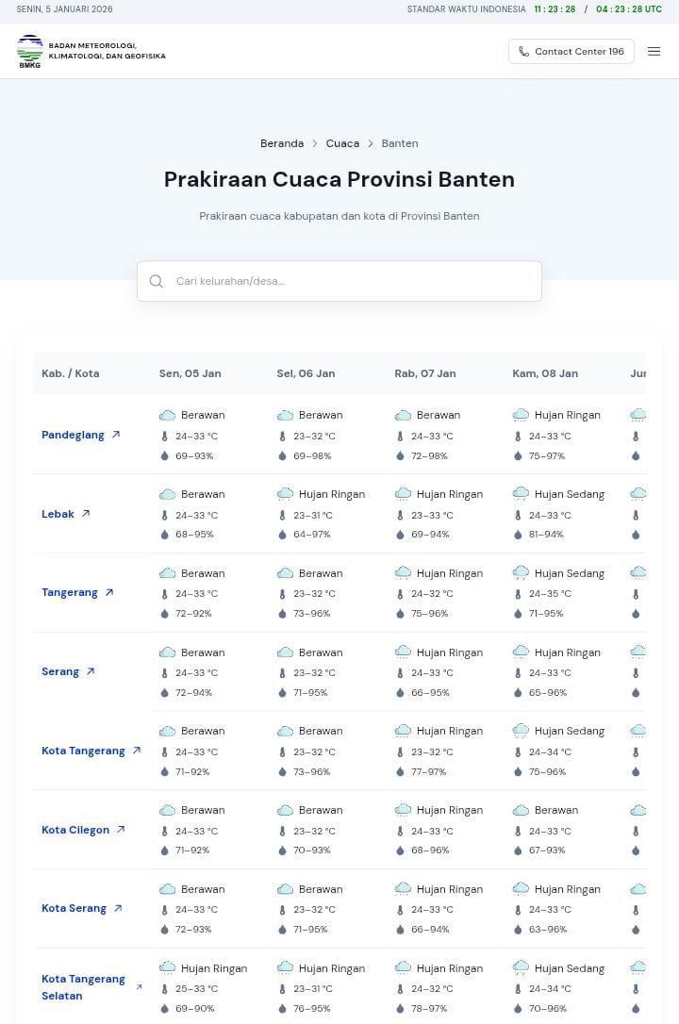Open Tangerang regency forecast link
This screenshot has height=1024, width=679.
click(70, 592)
